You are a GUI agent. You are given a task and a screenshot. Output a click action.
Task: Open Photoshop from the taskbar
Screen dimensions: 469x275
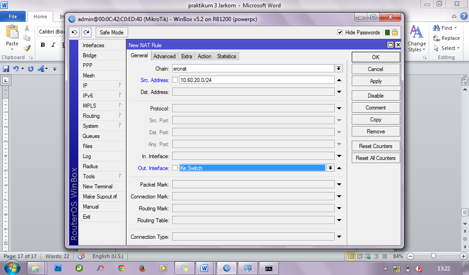(x=58, y=268)
